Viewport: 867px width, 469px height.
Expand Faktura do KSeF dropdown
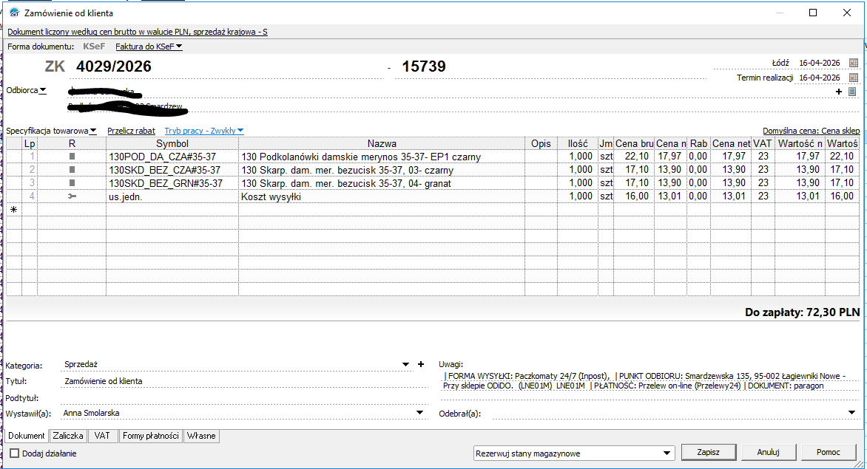[149, 47]
